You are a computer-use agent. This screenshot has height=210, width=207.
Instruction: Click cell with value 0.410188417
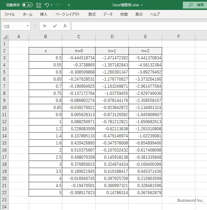pyautogui.click(x=112, y=171)
